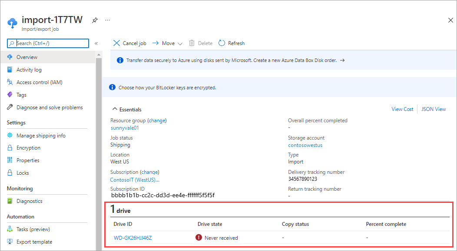
Task: Collapse the Essentials section
Action: (115, 109)
